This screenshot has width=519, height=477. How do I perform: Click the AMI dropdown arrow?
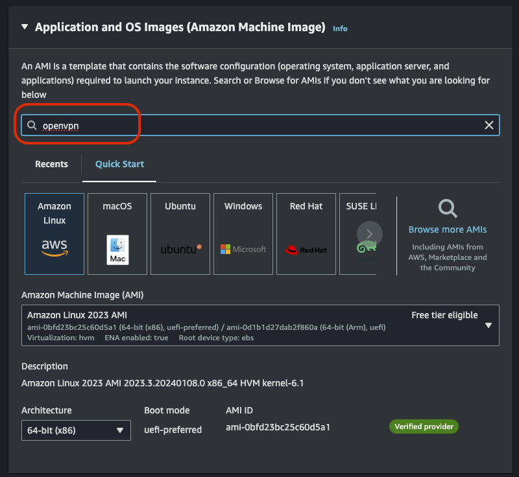489,325
